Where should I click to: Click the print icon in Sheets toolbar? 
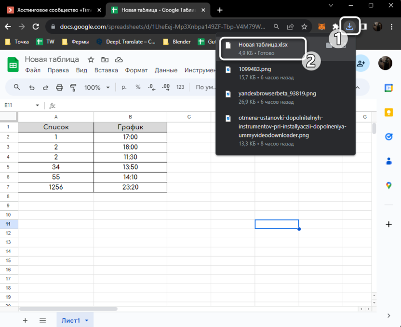(x=59, y=87)
